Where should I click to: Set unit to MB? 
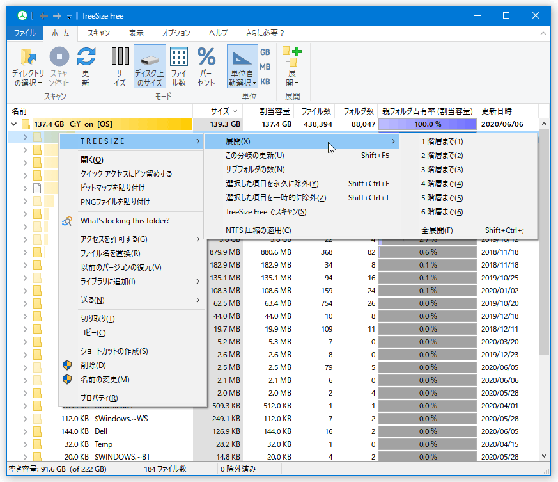(x=265, y=67)
